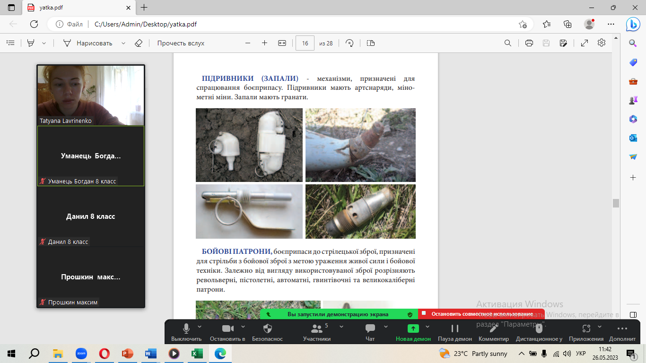Open a new browser tab

[x=144, y=8]
